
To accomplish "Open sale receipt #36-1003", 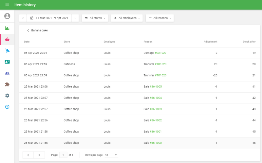I will pyautogui.click(x=156, y=109).
